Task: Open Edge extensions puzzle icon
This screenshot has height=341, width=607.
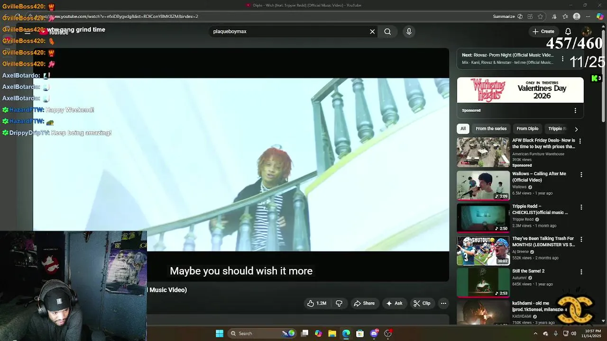Action: [x=553, y=17]
